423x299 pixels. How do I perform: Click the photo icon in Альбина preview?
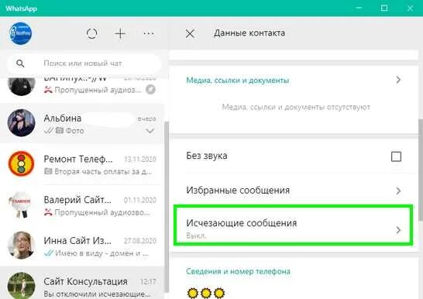click(60, 131)
